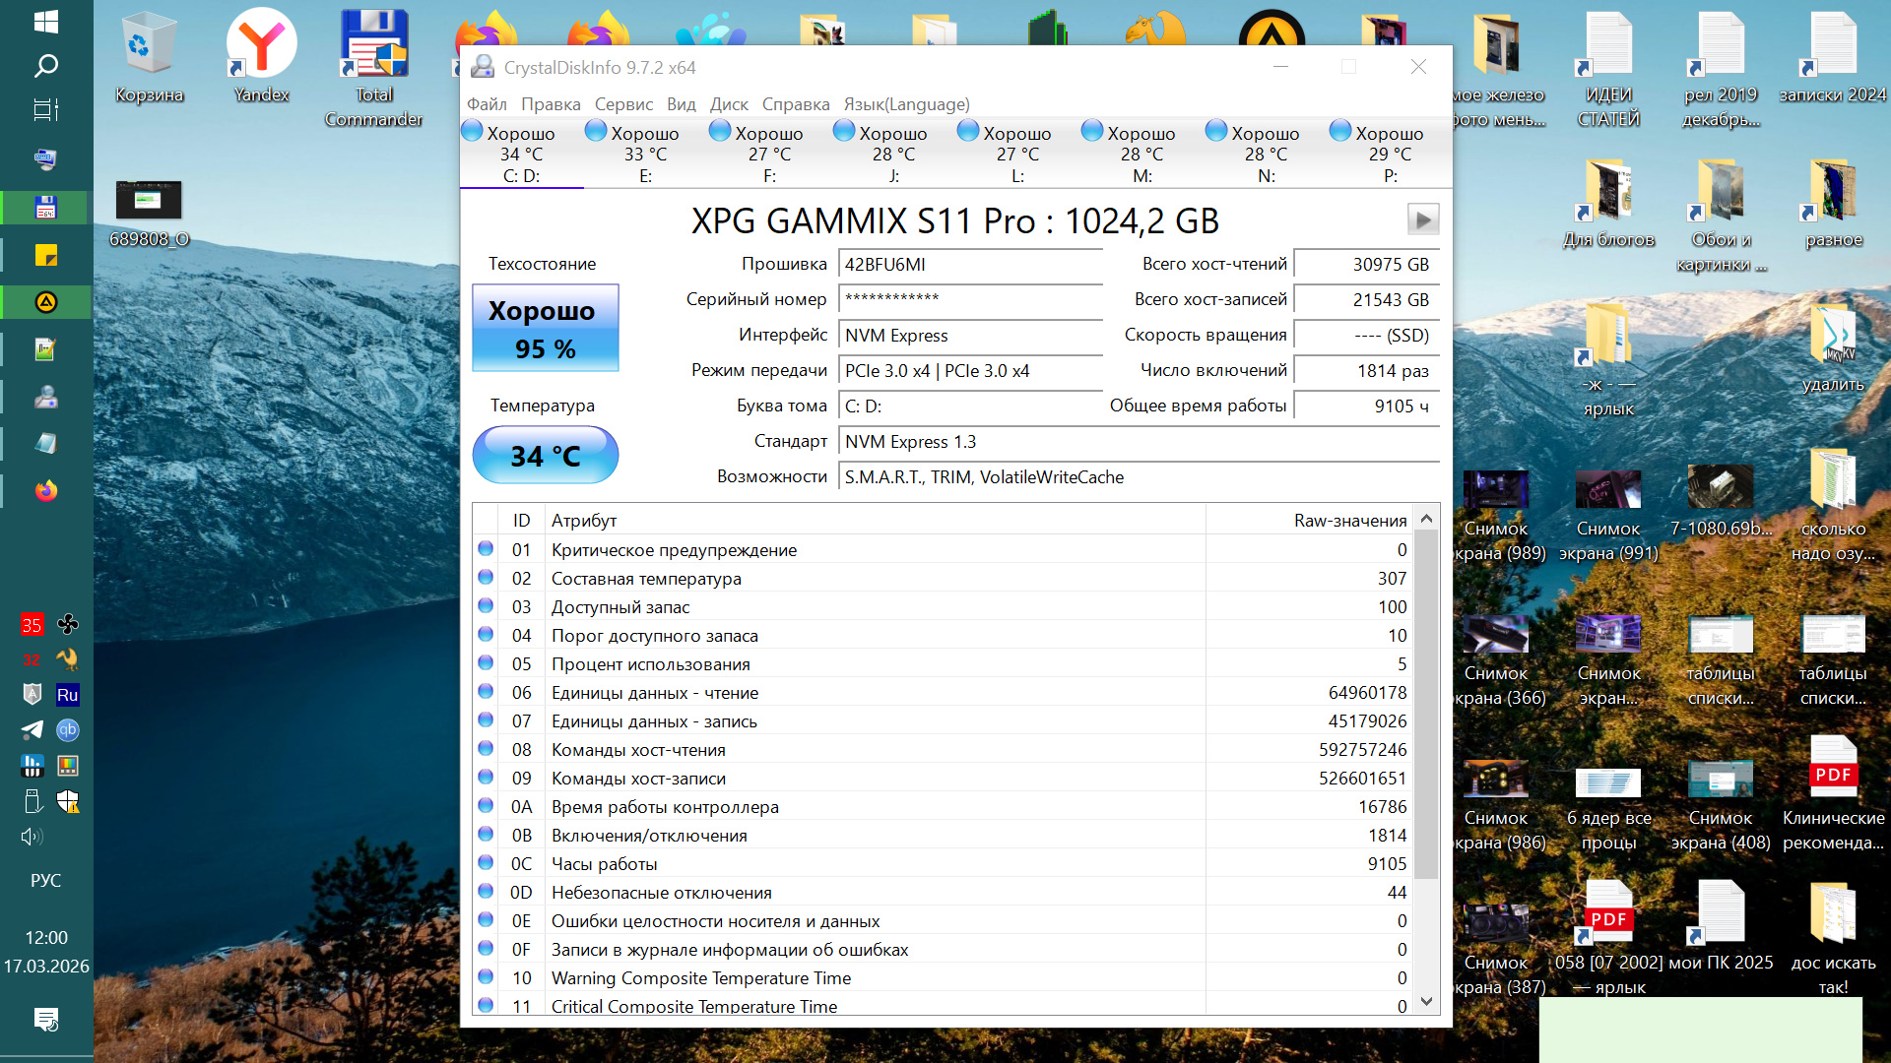Viewport: 1891px width, 1063px height.
Task: Select the E: drive status tab
Action: pos(645,155)
